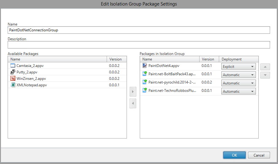This screenshot has width=278, height=164.
Task: Click the XMLNotepad.appv package icon
Action: click(13, 85)
